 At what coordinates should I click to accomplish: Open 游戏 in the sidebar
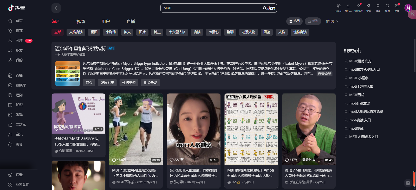pyautogui.click(x=16, y=115)
